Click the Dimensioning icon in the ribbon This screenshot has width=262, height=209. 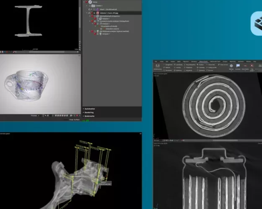(x=157, y=66)
